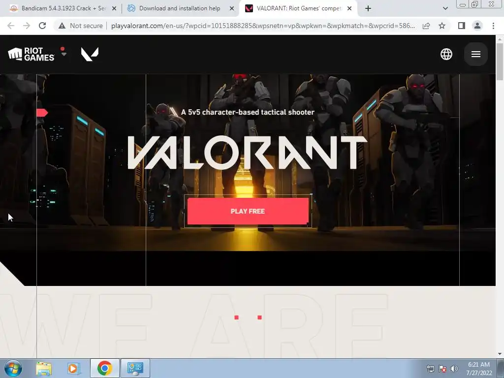
Task: Open the Action Center flag icon
Action: click(x=442, y=369)
